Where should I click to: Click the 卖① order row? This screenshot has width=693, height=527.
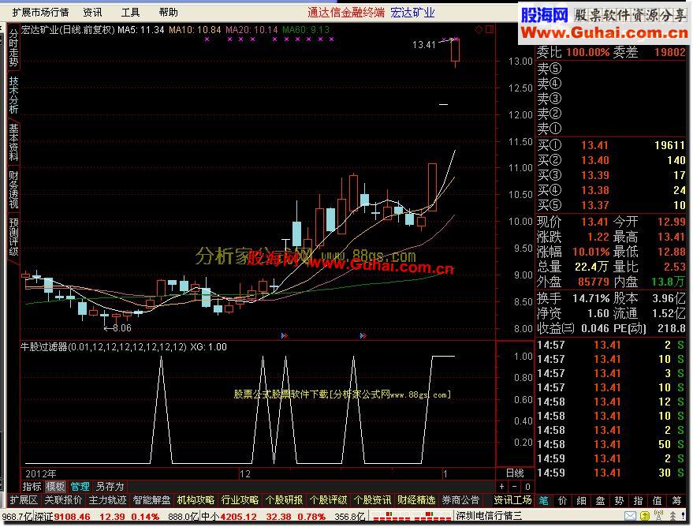coord(611,129)
